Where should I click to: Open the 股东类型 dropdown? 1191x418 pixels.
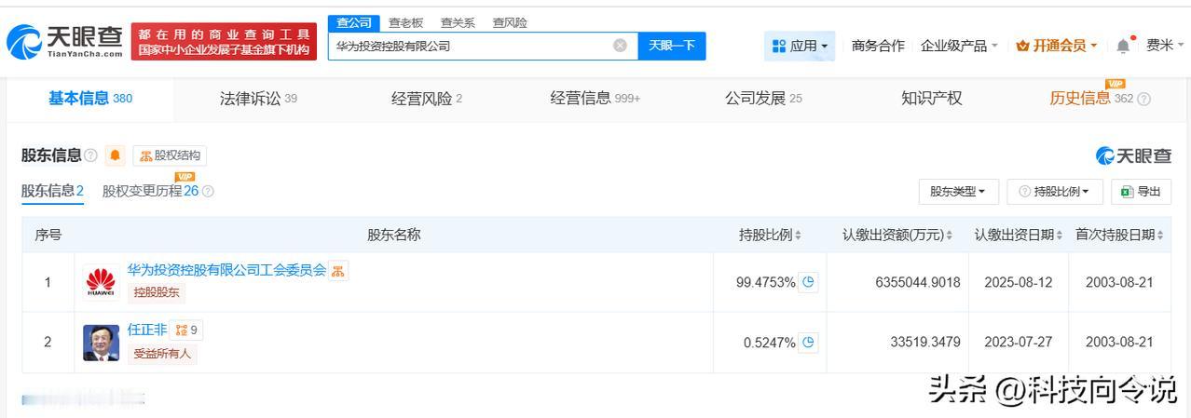coord(958,192)
